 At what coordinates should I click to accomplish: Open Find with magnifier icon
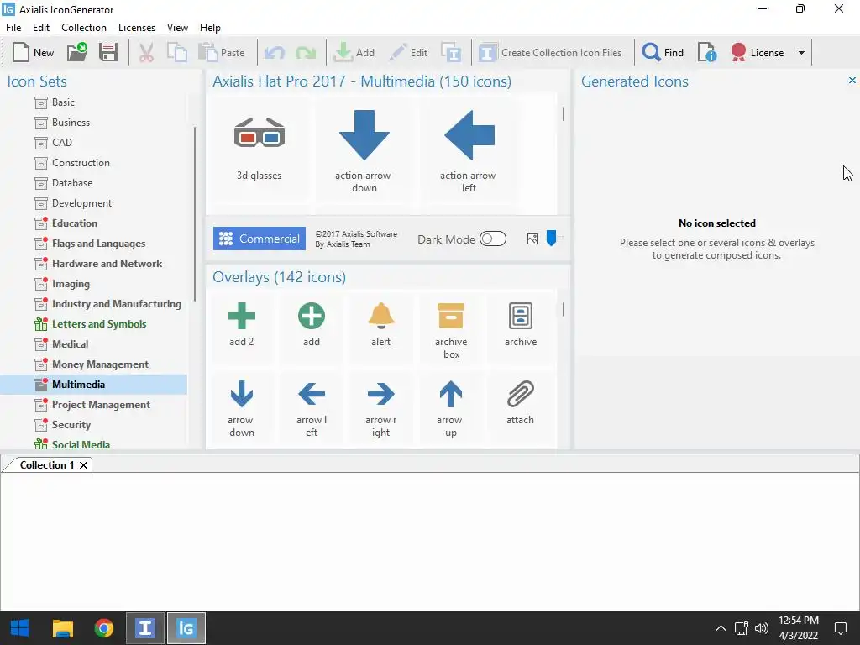pos(663,53)
